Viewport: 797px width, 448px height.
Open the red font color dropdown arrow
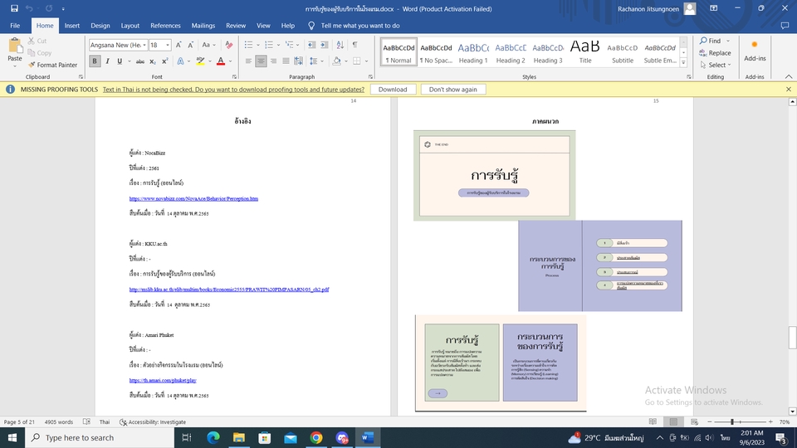pyautogui.click(x=230, y=61)
